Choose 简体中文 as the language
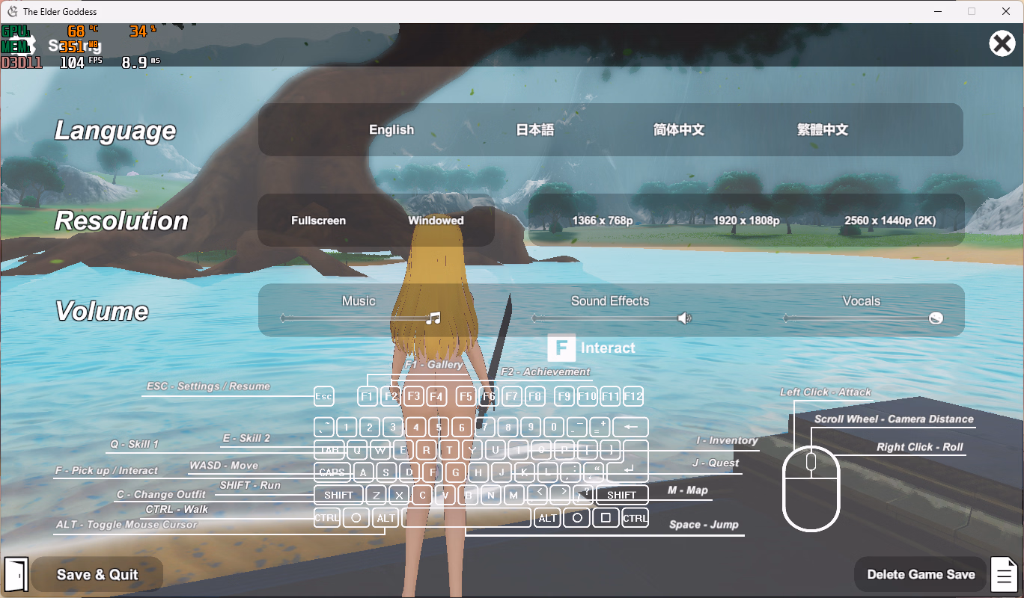The height and width of the screenshot is (598, 1024). 679,129
